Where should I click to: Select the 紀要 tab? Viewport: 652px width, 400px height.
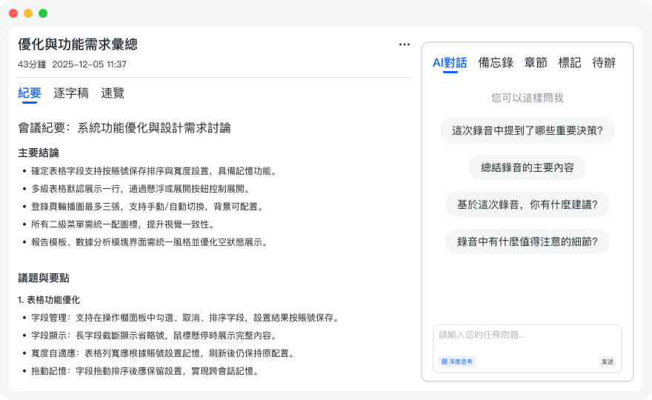(30, 93)
